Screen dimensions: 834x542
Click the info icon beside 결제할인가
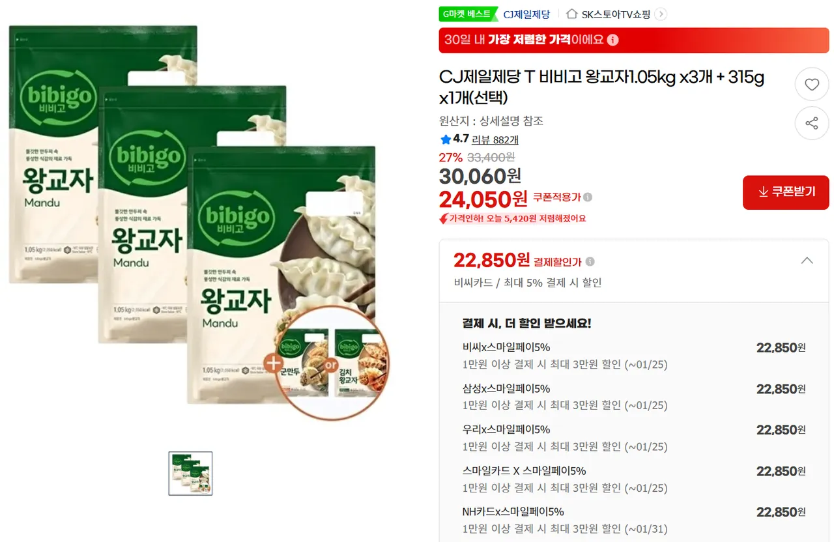(x=590, y=262)
